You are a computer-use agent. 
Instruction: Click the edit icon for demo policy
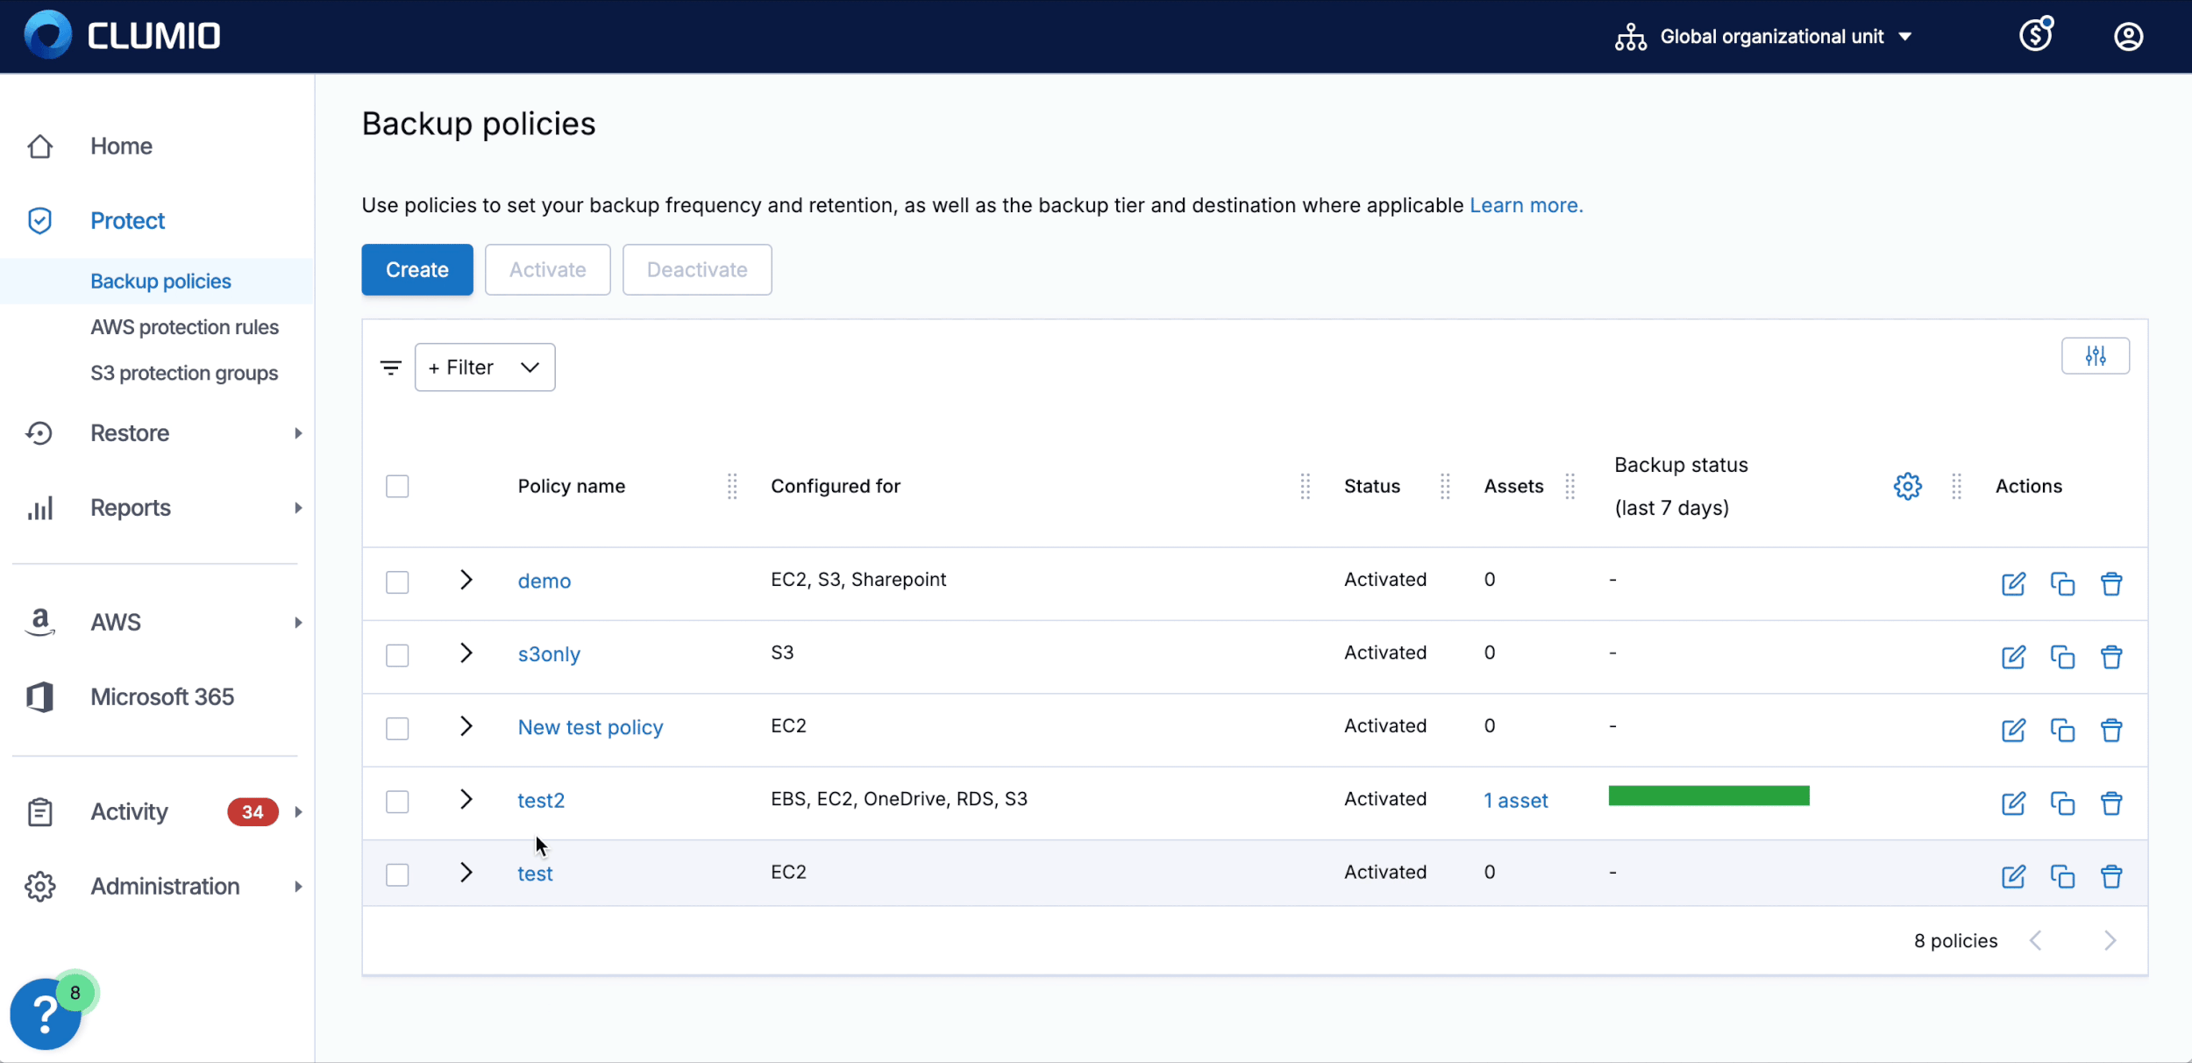(x=2013, y=583)
